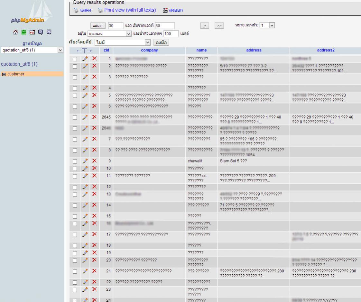Delete row with cid 20 via red X
The image size is (361, 302).
pyautogui.click(x=94, y=260)
